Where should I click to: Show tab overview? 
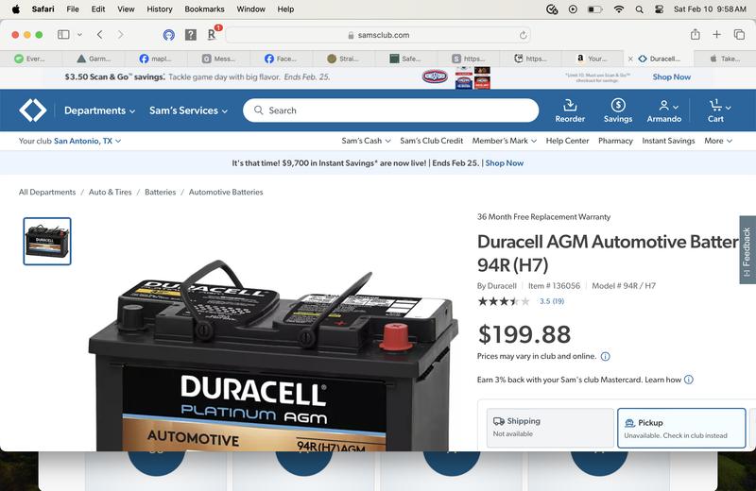739,34
